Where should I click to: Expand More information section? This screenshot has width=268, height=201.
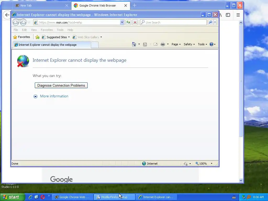(x=35, y=96)
